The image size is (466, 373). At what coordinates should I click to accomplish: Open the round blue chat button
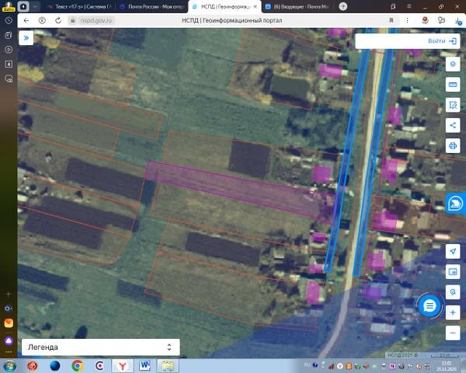pos(429,305)
